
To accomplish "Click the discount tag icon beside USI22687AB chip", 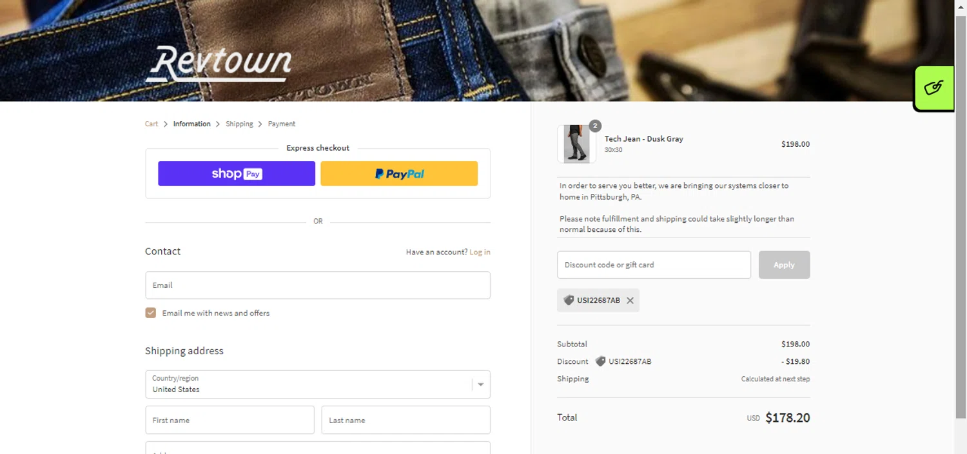I will (x=569, y=300).
